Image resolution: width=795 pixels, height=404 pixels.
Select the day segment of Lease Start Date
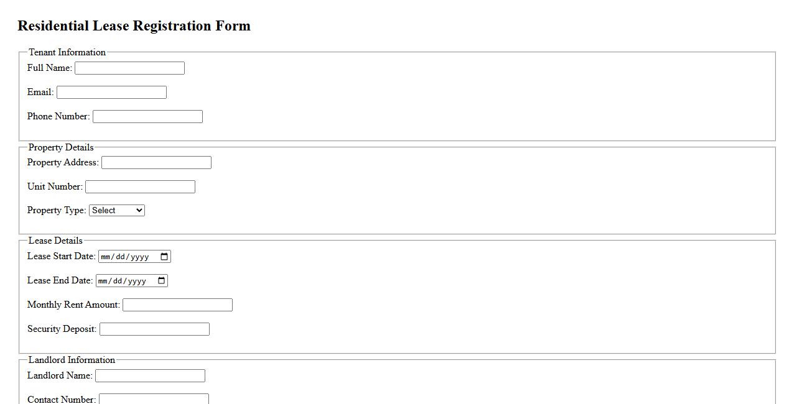(x=120, y=257)
